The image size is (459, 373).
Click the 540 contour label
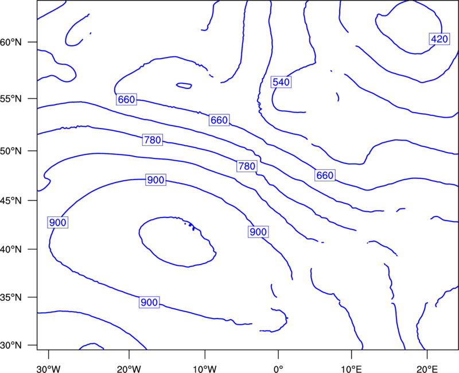point(281,82)
